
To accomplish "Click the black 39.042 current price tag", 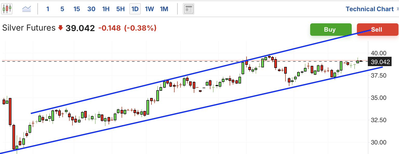I will pyautogui.click(x=380, y=62).
